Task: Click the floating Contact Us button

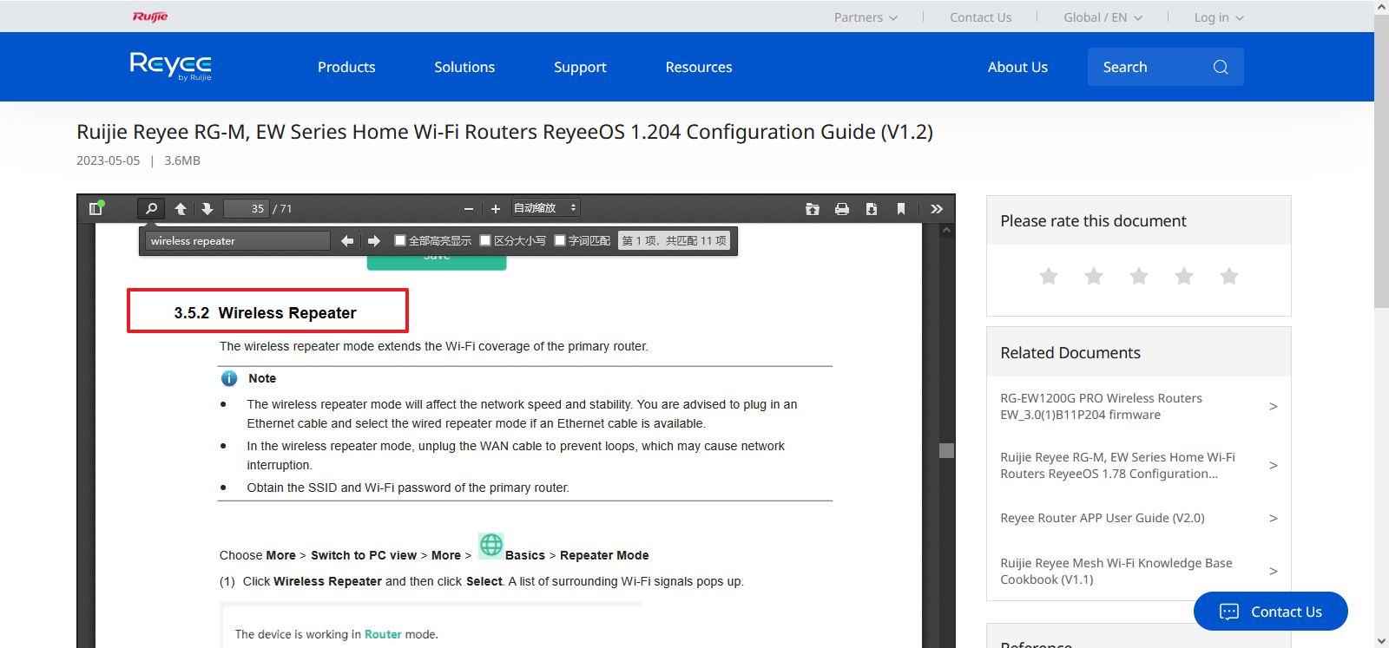Action: click(x=1271, y=612)
